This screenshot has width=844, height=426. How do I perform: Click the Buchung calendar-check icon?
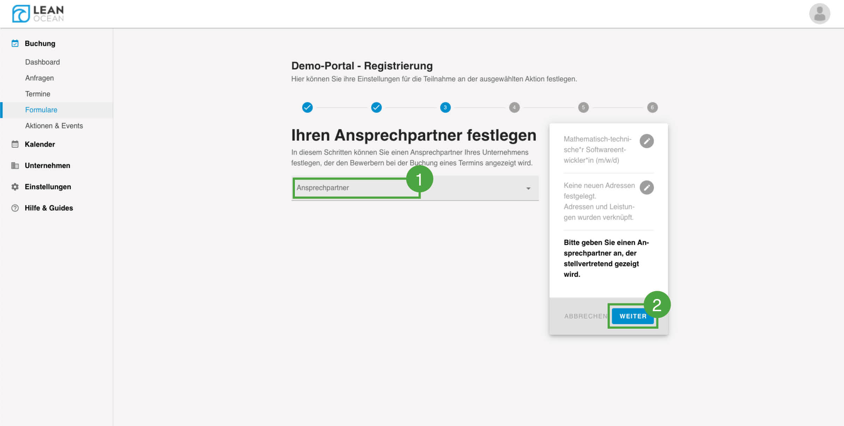[15, 43]
